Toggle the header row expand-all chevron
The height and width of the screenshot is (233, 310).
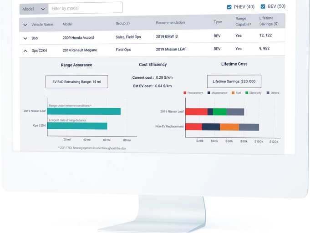click(25, 25)
